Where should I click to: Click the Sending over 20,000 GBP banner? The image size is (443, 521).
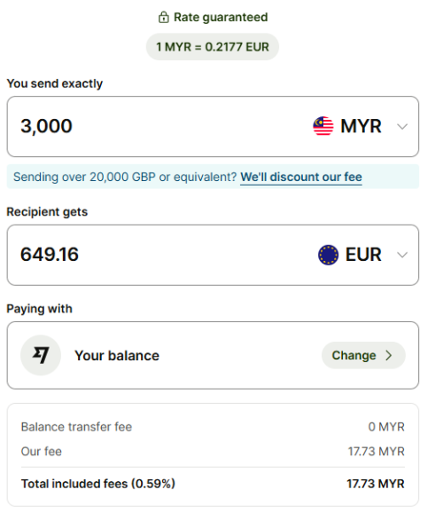pyautogui.click(x=213, y=177)
